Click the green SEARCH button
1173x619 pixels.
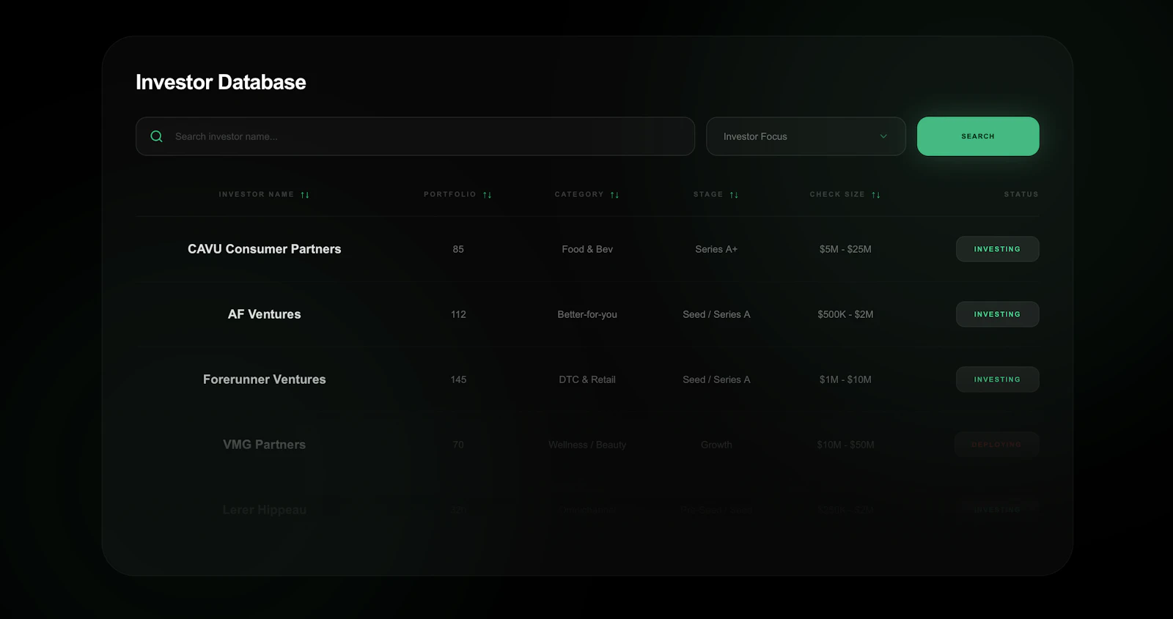(x=978, y=136)
